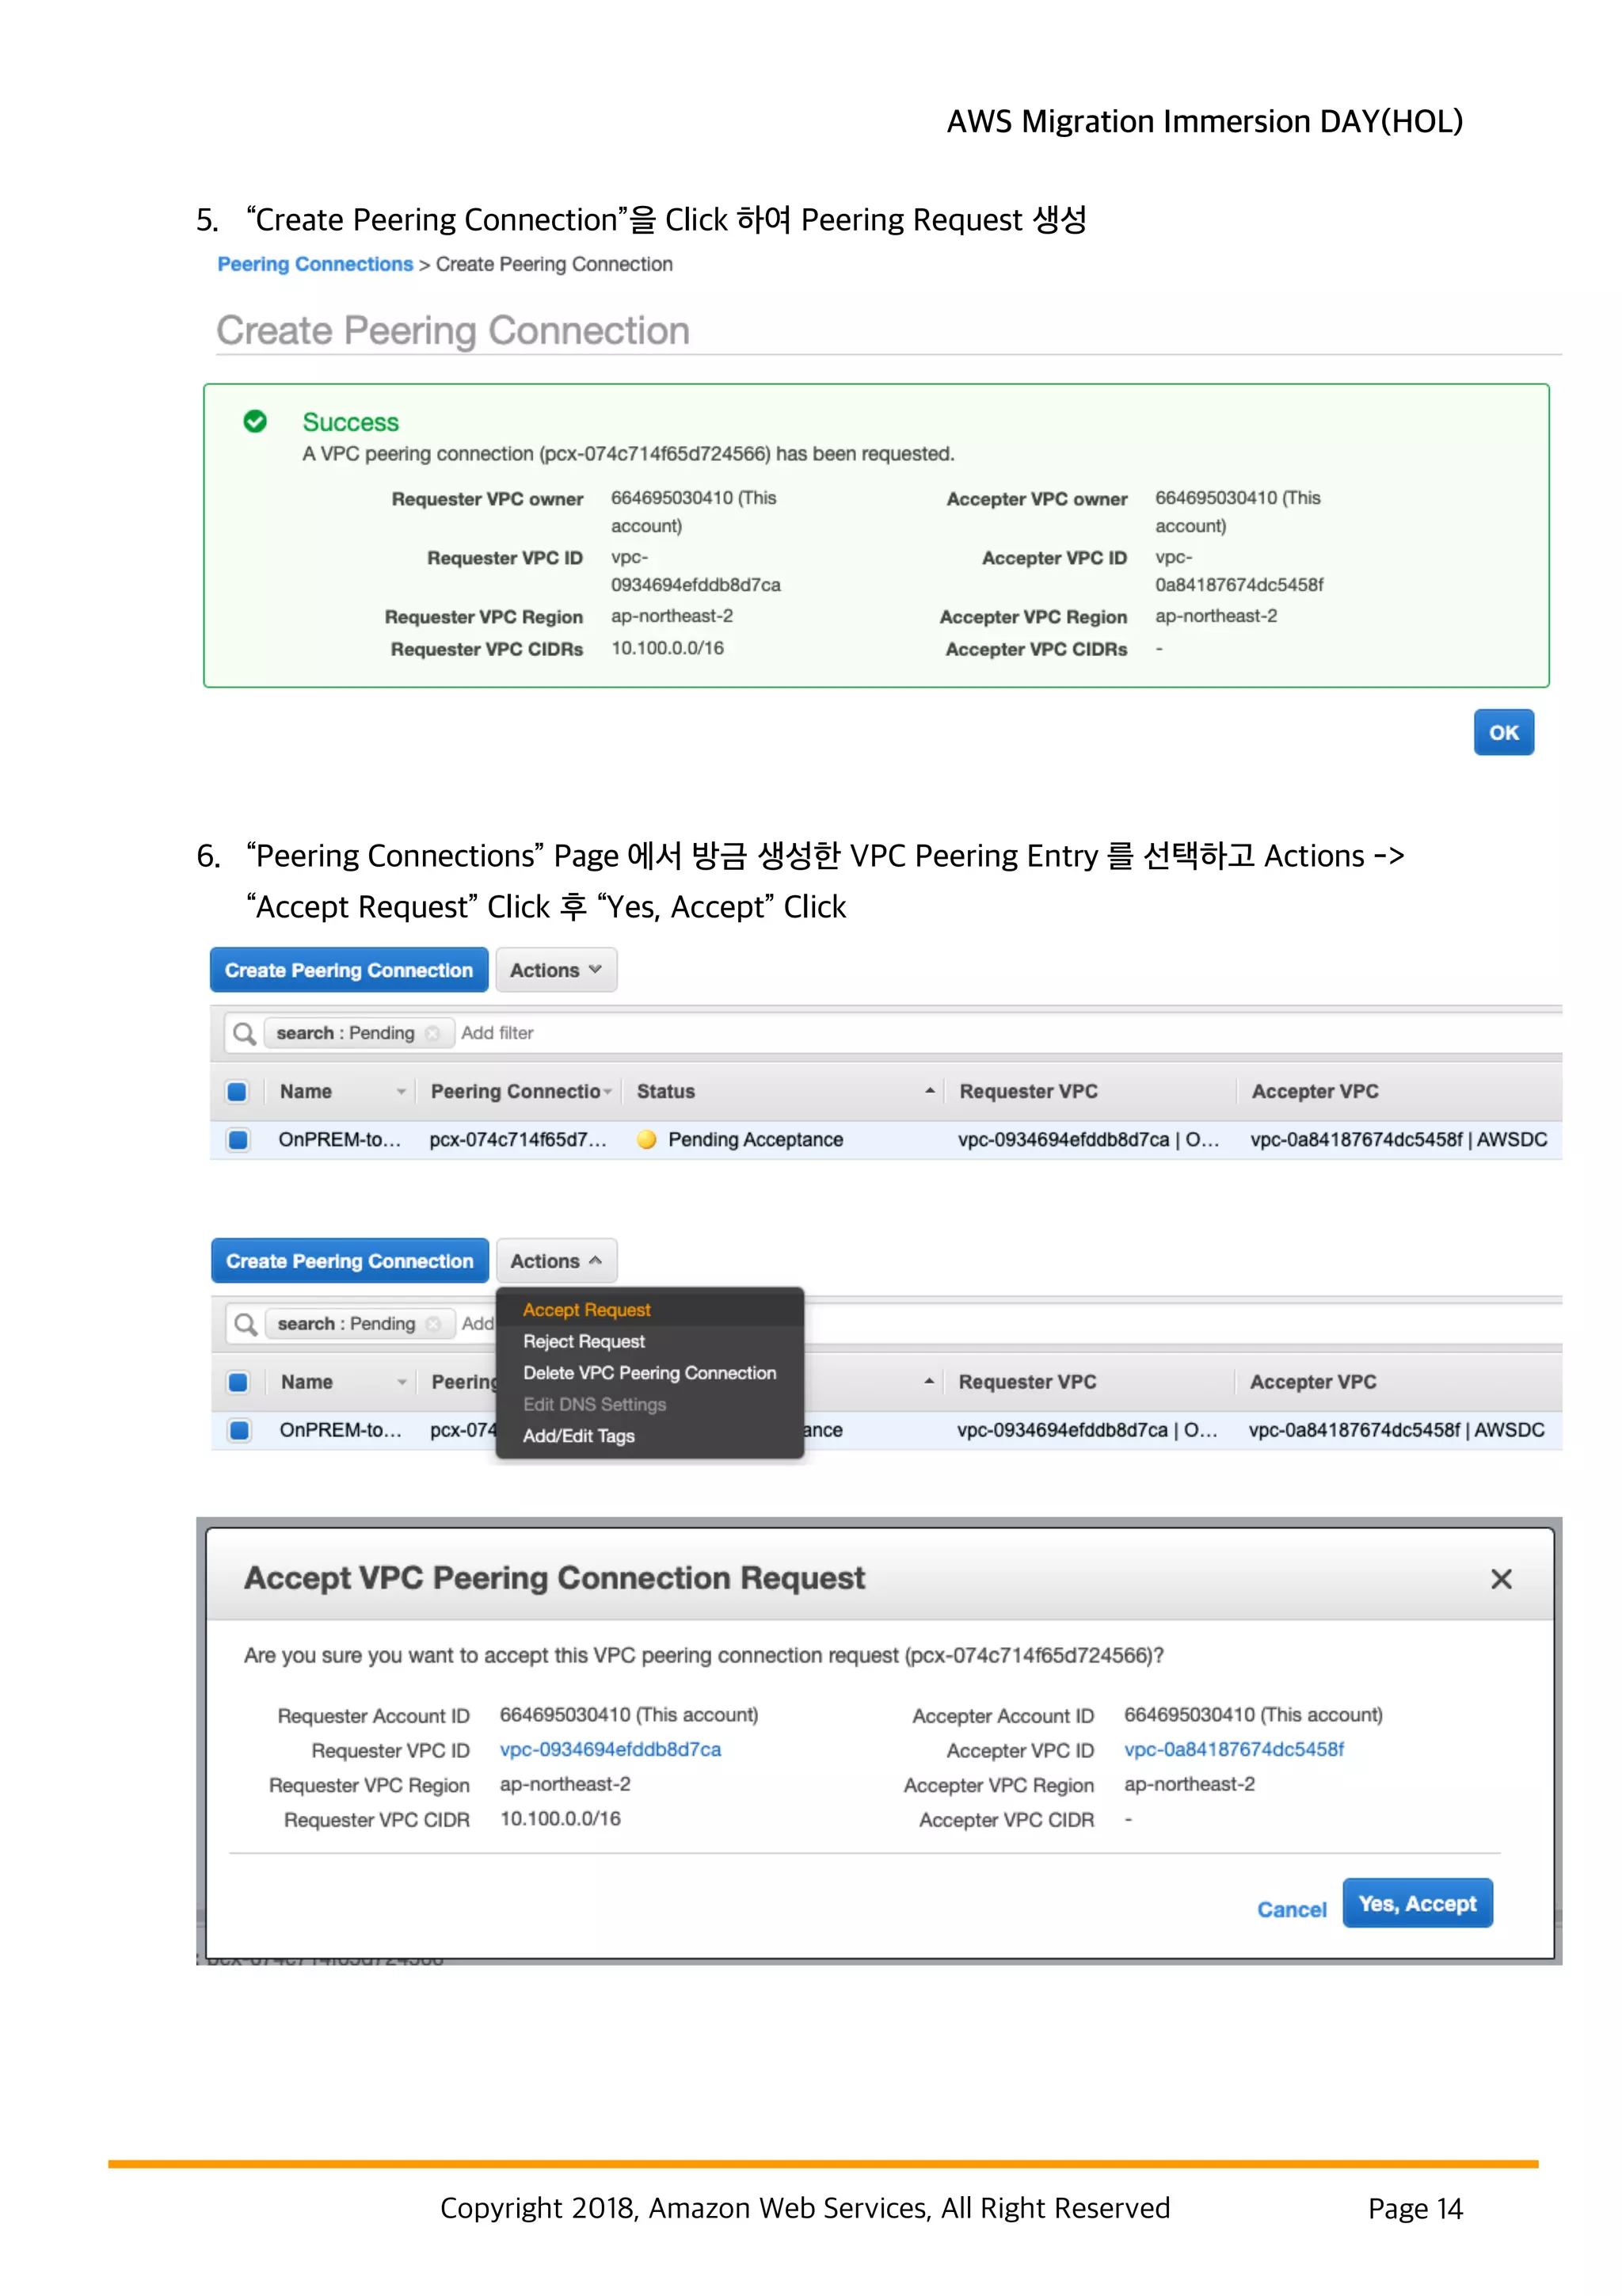Click yellow Pending Acceptance status icon
This screenshot has width=1622, height=2296.
646,1139
